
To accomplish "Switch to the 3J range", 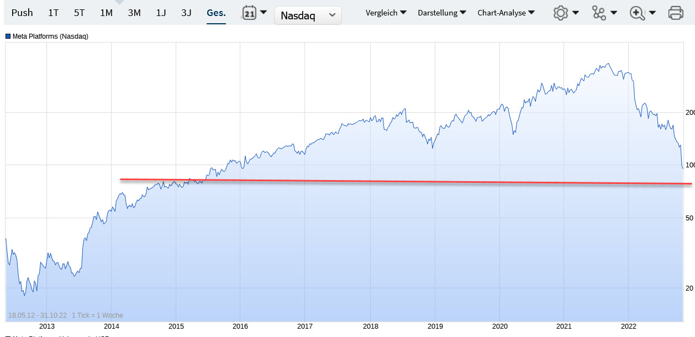I will pos(187,13).
